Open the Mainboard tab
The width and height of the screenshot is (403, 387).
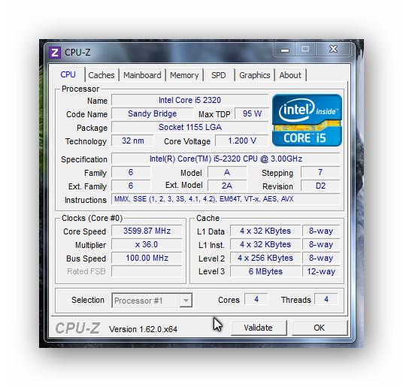(x=142, y=75)
